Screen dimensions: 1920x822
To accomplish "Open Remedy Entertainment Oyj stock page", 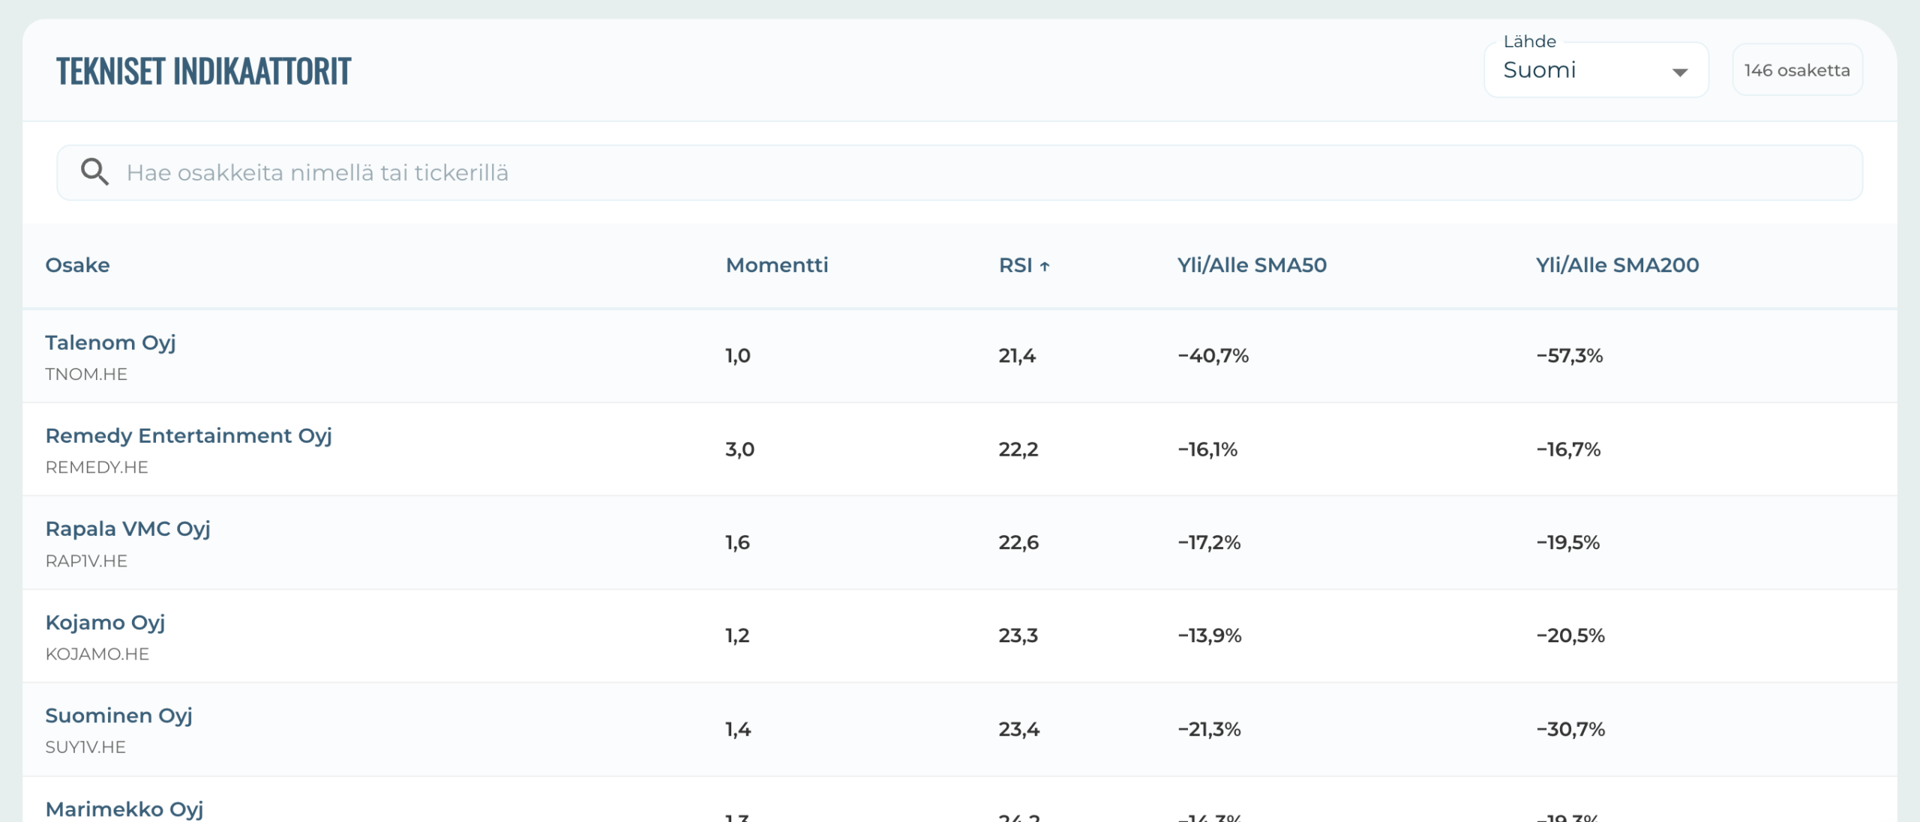I will [x=188, y=435].
